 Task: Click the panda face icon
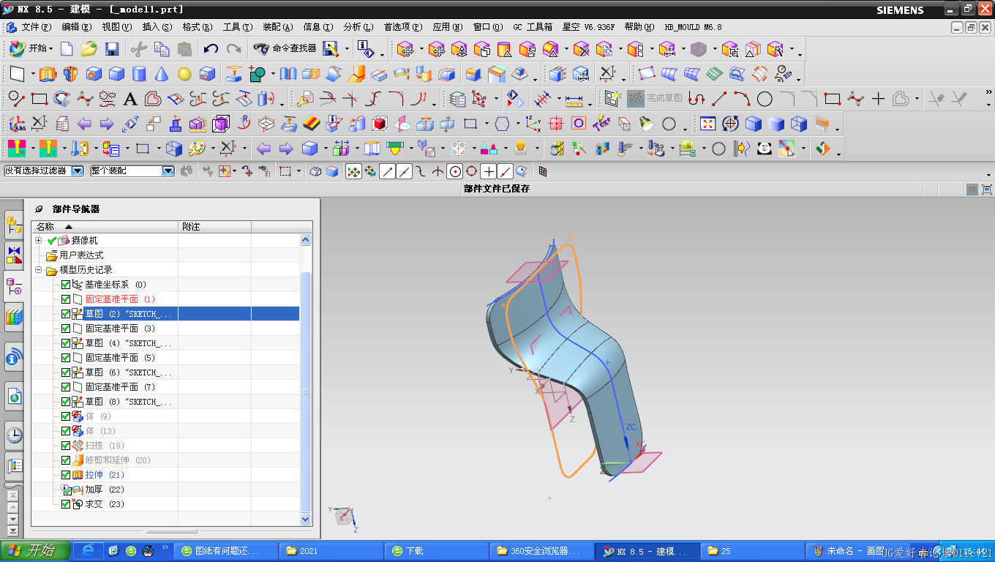pyautogui.click(x=765, y=149)
